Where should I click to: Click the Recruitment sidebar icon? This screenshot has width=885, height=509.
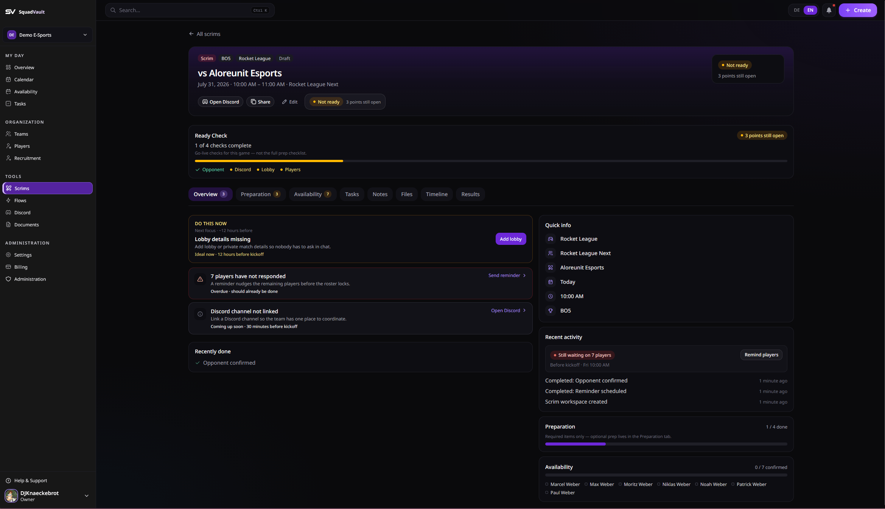click(8, 158)
